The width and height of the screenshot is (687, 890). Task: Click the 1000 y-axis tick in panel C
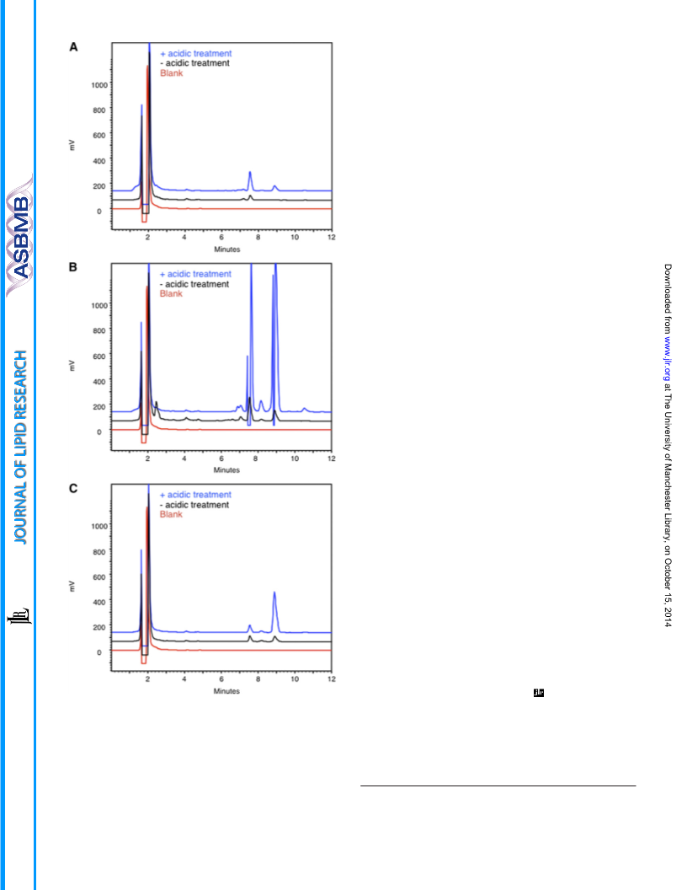[99, 526]
